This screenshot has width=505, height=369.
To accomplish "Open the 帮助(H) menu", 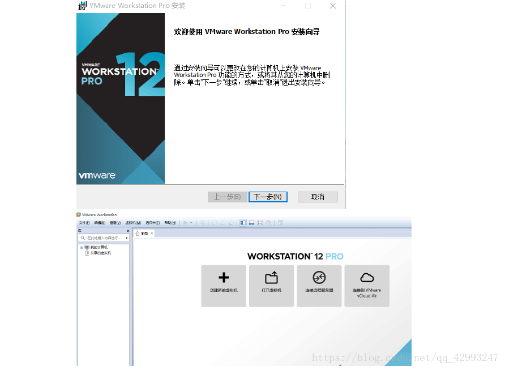I will tap(170, 223).
